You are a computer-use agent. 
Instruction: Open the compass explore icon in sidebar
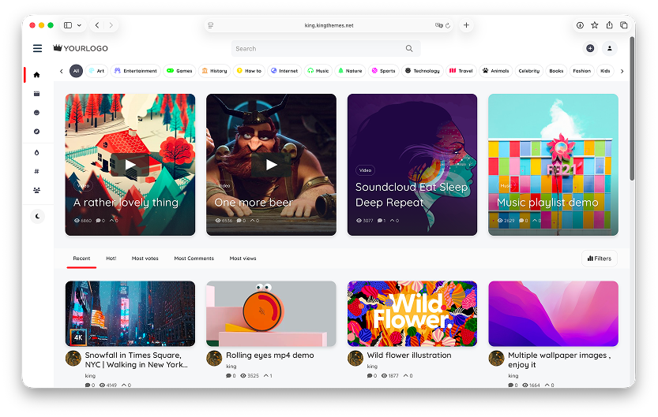pos(37,132)
